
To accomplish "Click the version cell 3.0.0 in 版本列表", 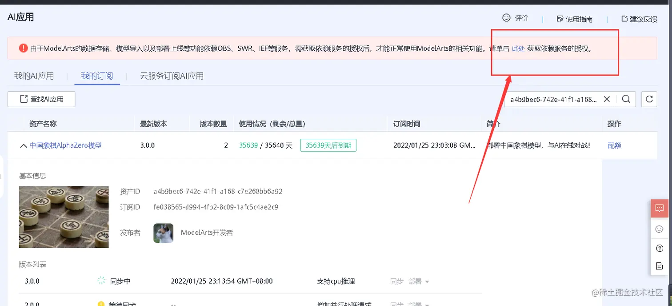I will point(32,281).
